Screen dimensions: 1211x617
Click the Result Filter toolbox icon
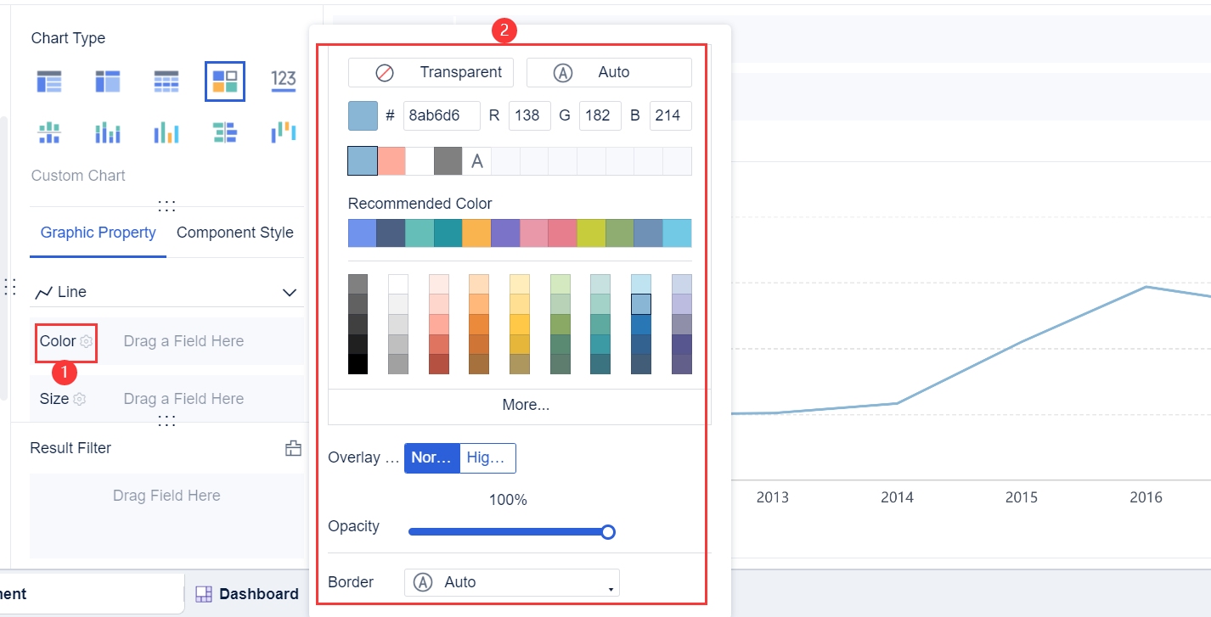tap(293, 448)
